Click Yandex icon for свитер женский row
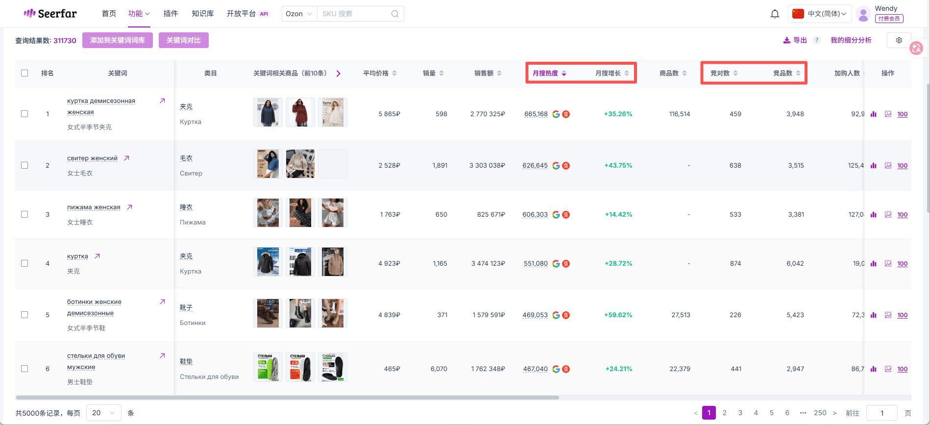Screen dimensions: 930x425 coord(566,166)
